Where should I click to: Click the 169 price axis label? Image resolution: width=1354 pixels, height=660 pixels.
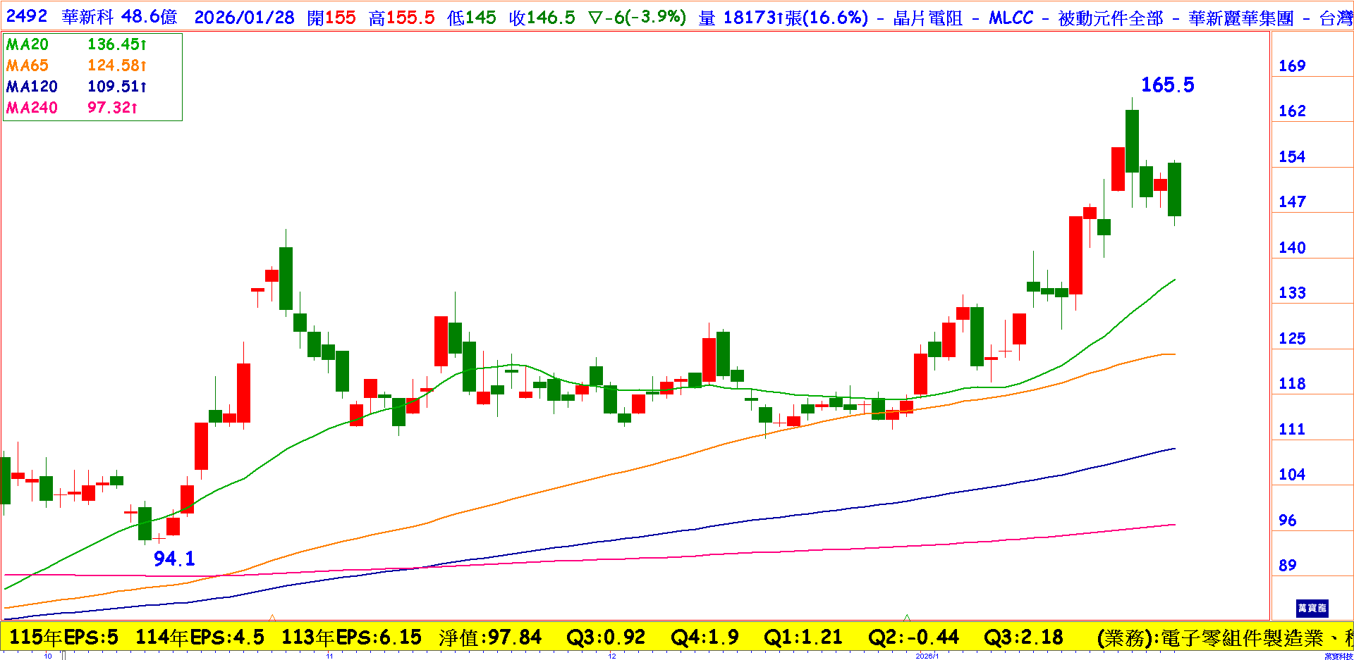(x=1292, y=66)
